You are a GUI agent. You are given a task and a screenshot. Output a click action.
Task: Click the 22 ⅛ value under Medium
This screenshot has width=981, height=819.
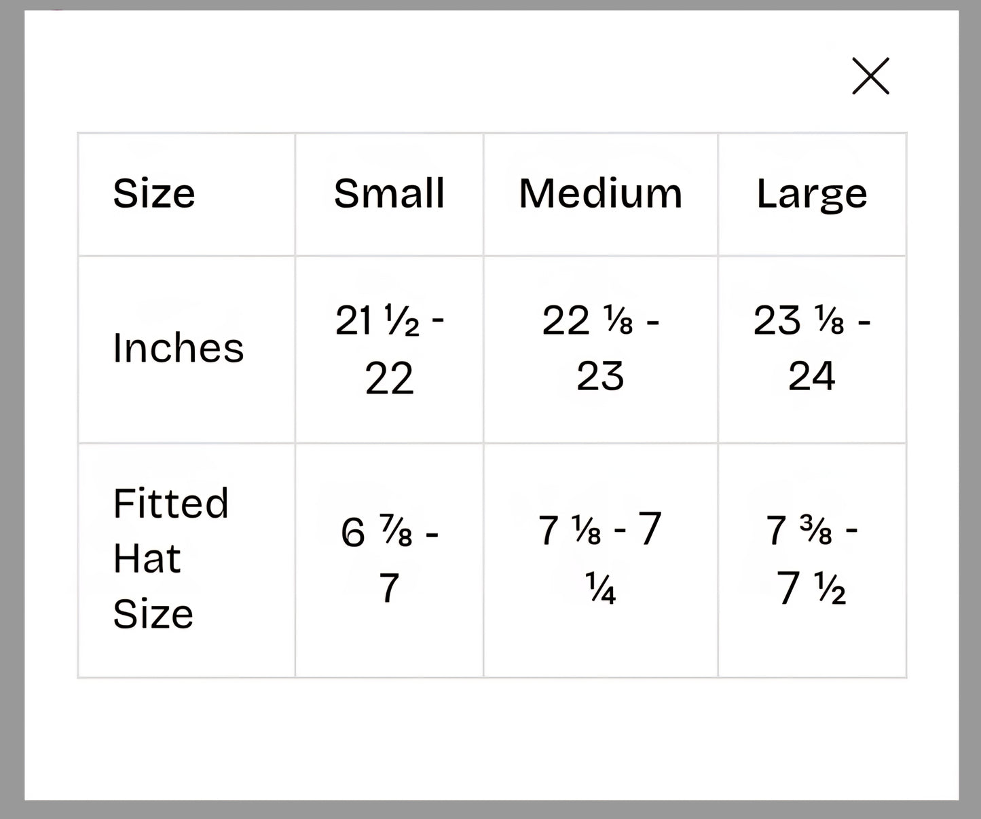pyautogui.click(x=587, y=321)
